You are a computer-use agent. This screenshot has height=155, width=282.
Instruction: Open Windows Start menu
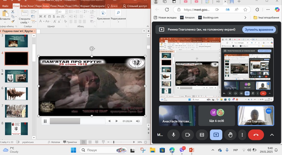73,150
